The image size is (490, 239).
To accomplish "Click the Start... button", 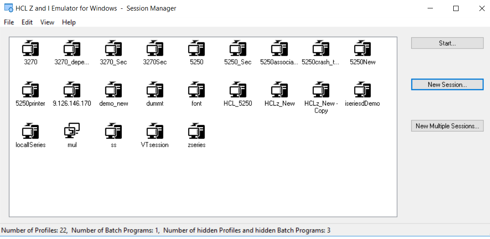I will [x=447, y=43].
